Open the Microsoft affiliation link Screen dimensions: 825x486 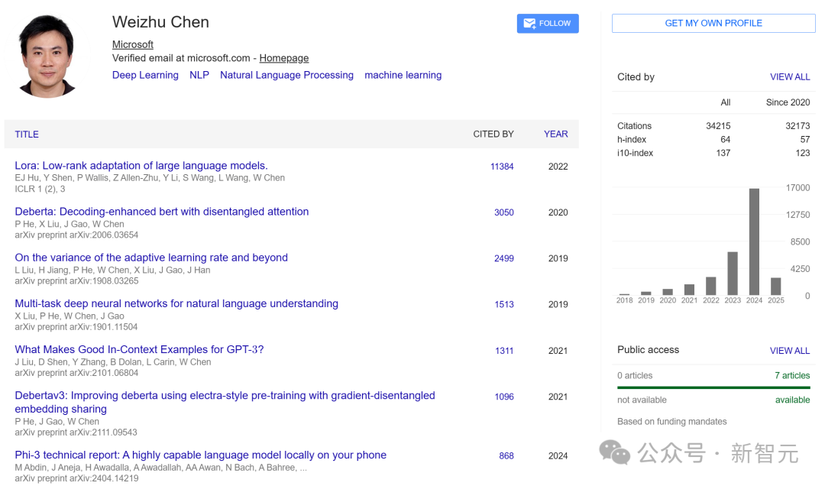tap(133, 45)
